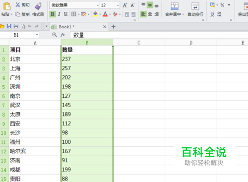Image resolution: width=248 pixels, height=182 pixels.
Task: Click the currency format icon
Action: 212,5
